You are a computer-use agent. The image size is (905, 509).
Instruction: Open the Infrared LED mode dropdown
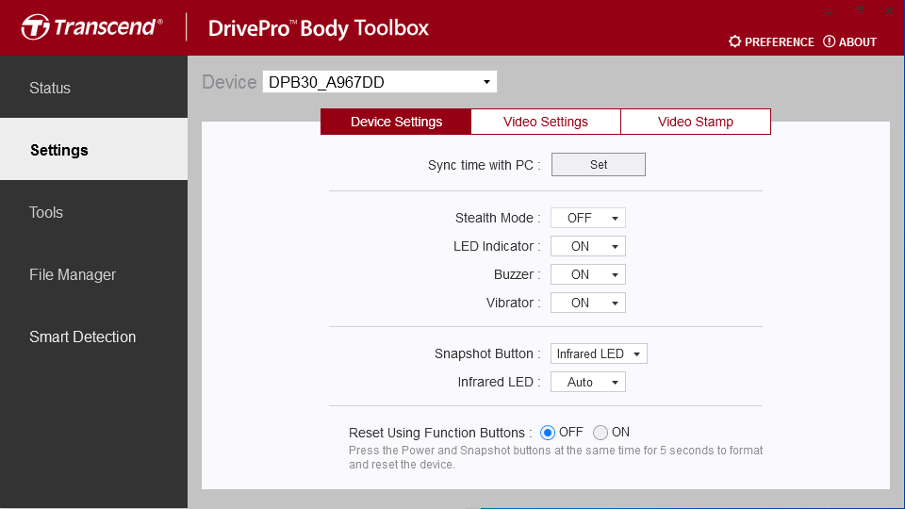587,382
